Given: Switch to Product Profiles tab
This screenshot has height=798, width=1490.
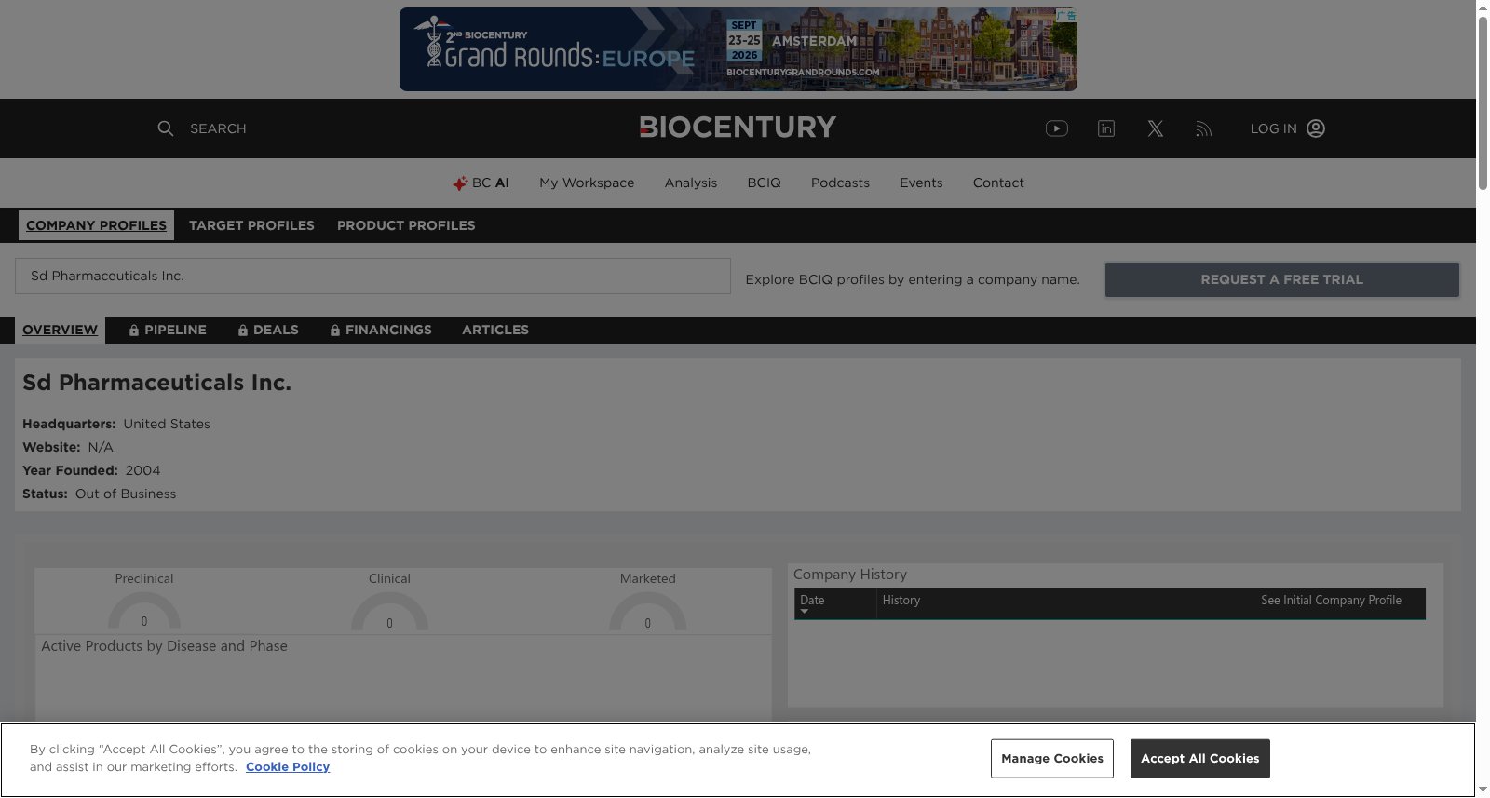Looking at the screenshot, I should 406,225.
